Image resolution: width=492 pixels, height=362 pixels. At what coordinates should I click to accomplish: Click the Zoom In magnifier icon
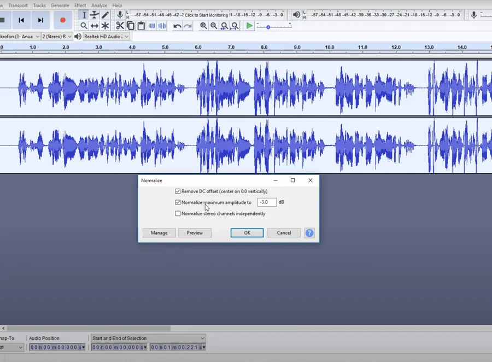(203, 26)
